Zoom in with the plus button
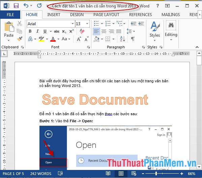This screenshot has width=202, height=178. coord(182,174)
